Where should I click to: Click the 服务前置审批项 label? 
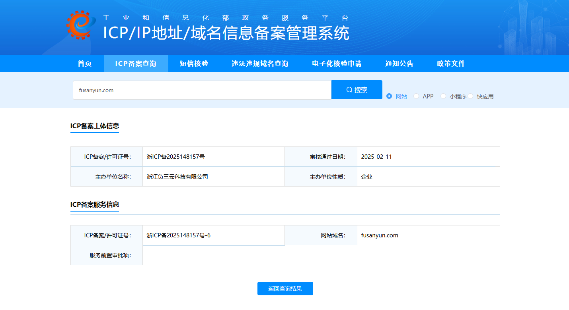(x=110, y=255)
